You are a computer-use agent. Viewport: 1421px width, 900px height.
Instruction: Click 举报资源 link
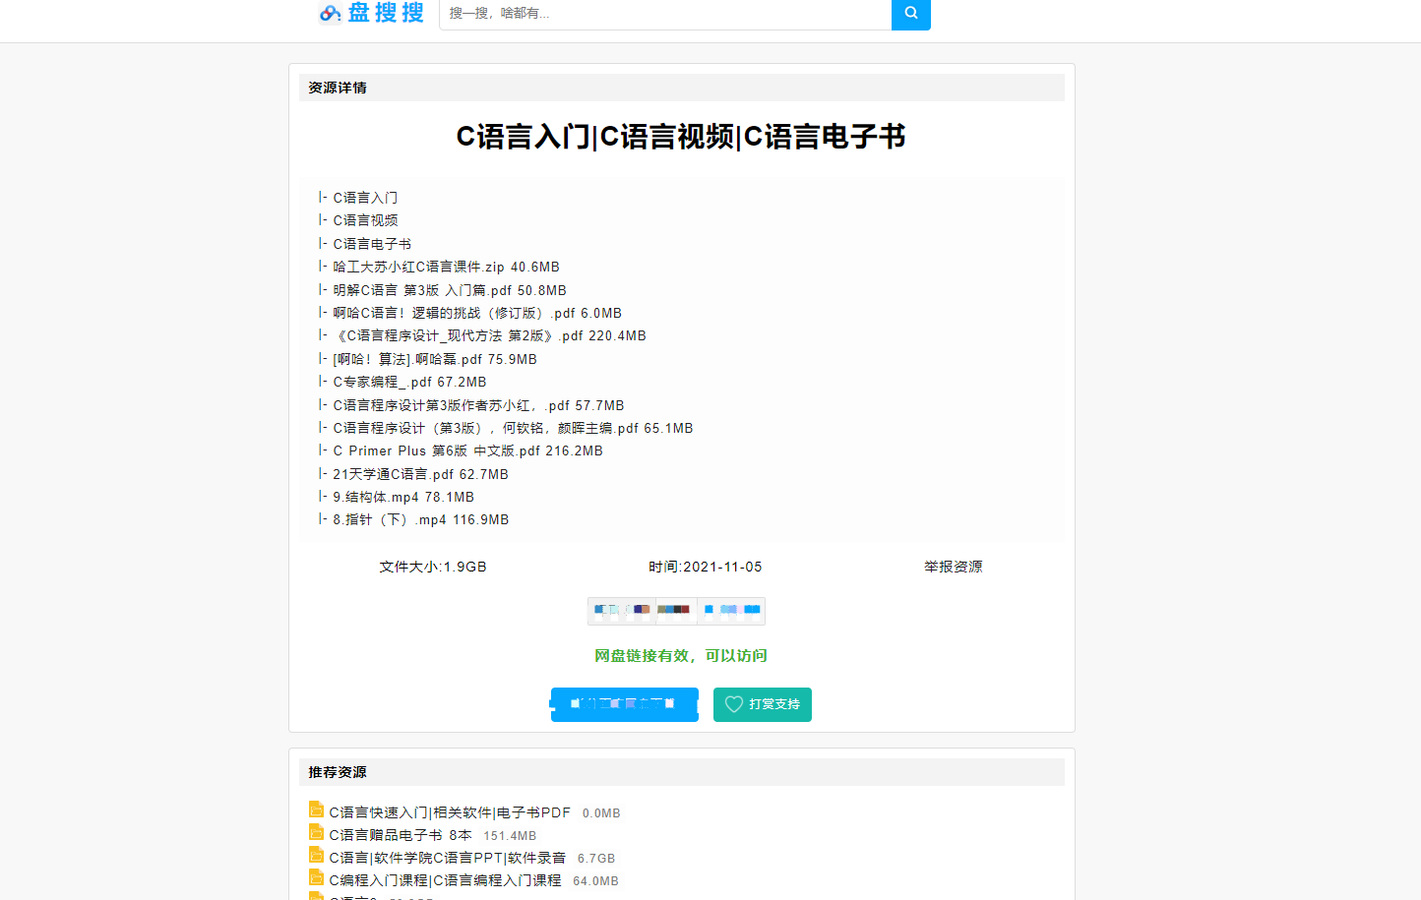click(x=953, y=567)
